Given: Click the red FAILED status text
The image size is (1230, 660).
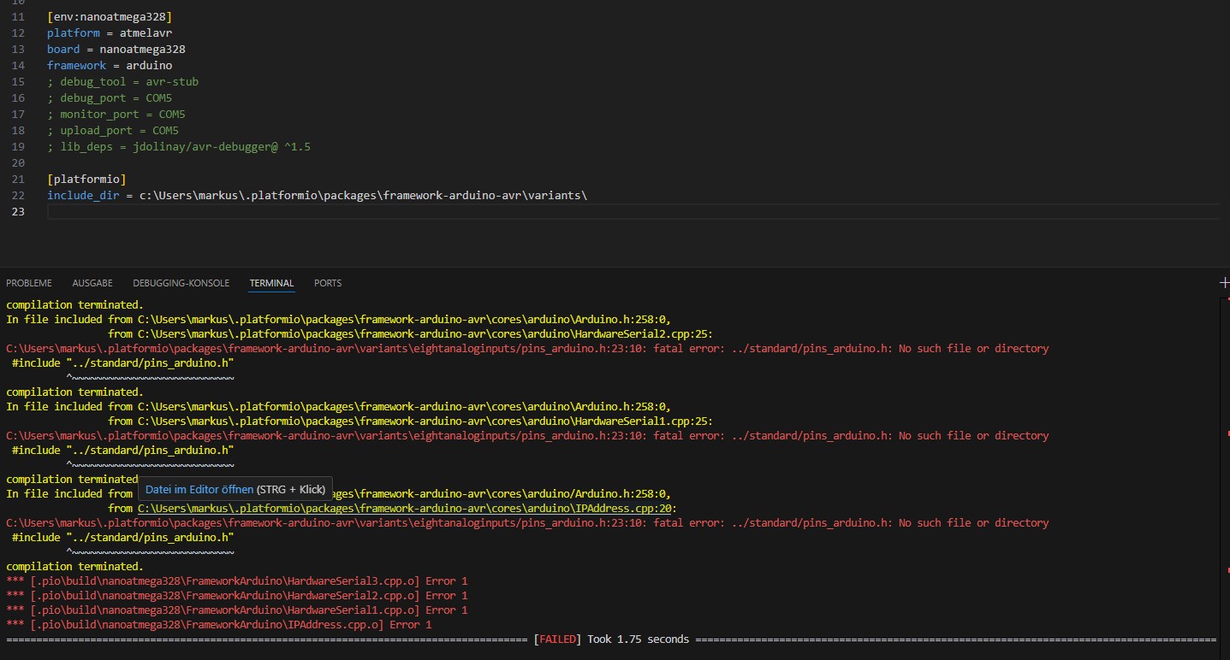Looking at the screenshot, I should 556,639.
